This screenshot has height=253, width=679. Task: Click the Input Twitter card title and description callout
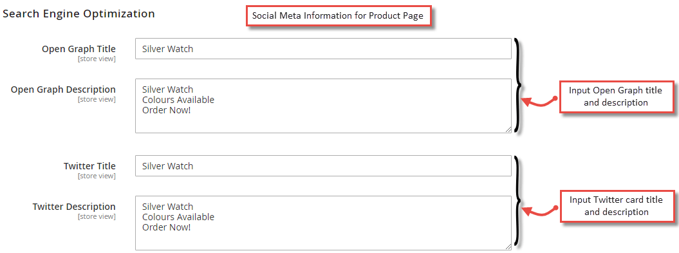(x=616, y=206)
